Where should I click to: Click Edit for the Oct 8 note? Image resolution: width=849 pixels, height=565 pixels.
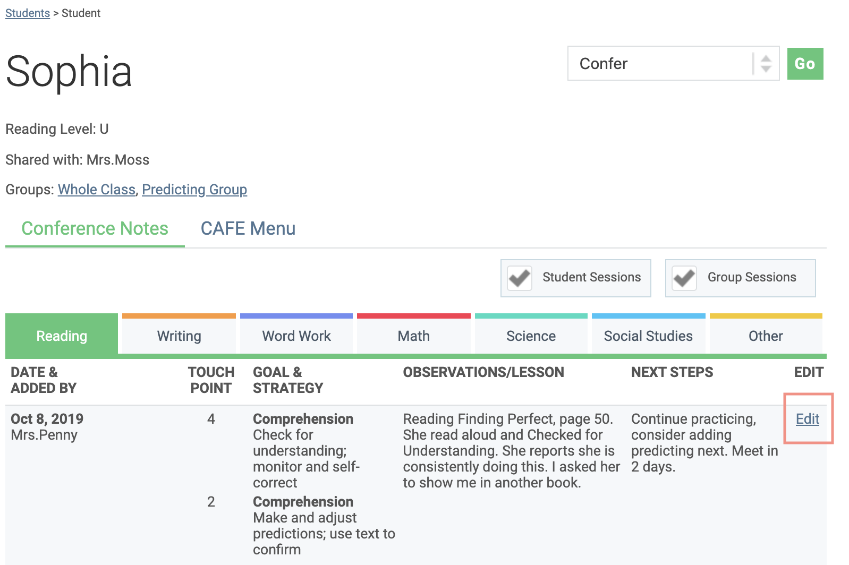[808, 419]
